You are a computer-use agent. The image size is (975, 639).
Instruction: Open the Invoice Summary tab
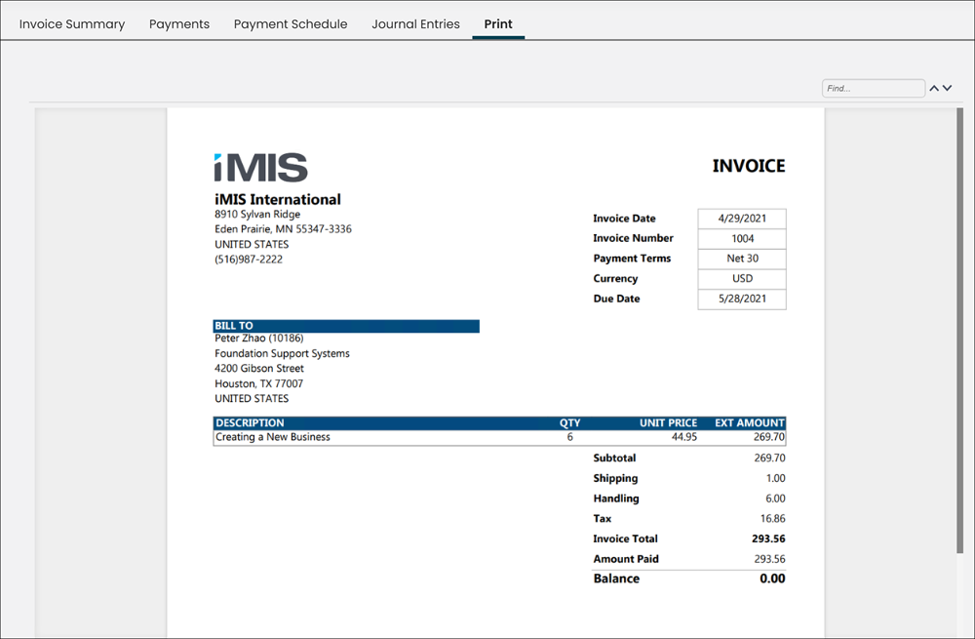[x=71, y=24]
